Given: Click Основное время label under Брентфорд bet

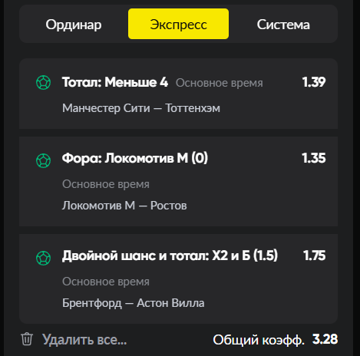Looking at the screenshot, I should 106,282.
